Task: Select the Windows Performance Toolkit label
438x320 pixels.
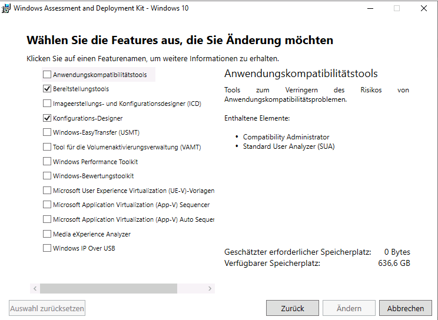Action: pos(95,162)
